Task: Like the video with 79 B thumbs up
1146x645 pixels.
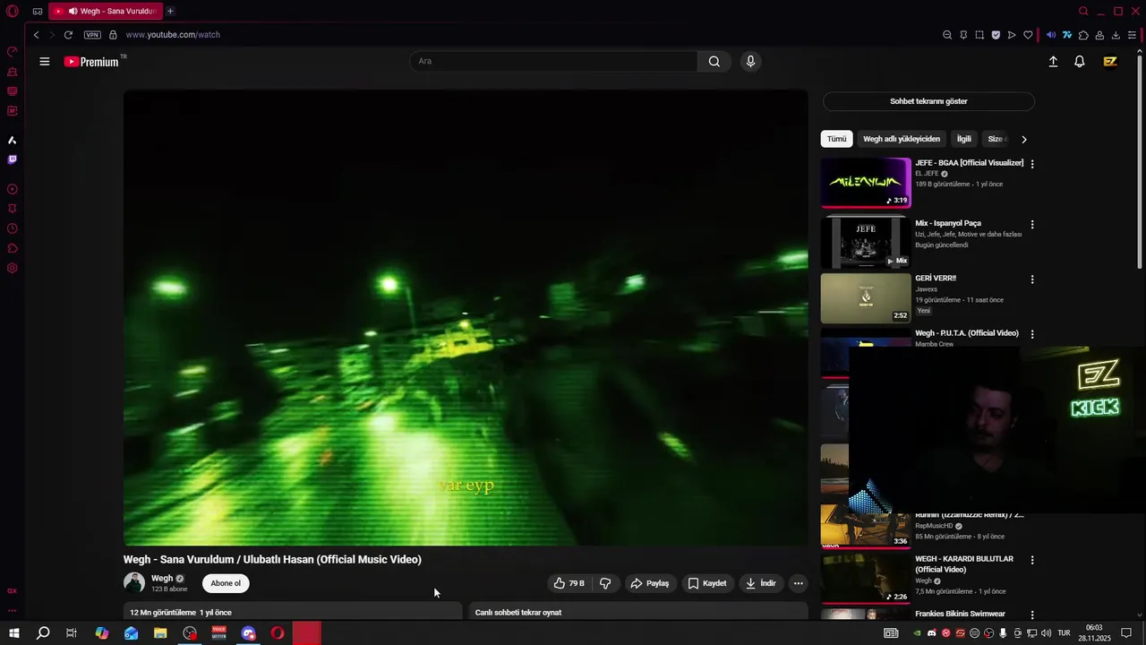Action: pos(569,583)
